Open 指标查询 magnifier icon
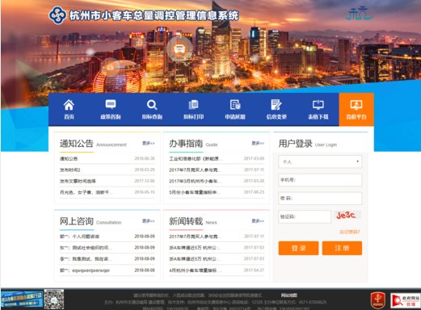This screenshot has width=421, height=310. [x=152, y=105]
